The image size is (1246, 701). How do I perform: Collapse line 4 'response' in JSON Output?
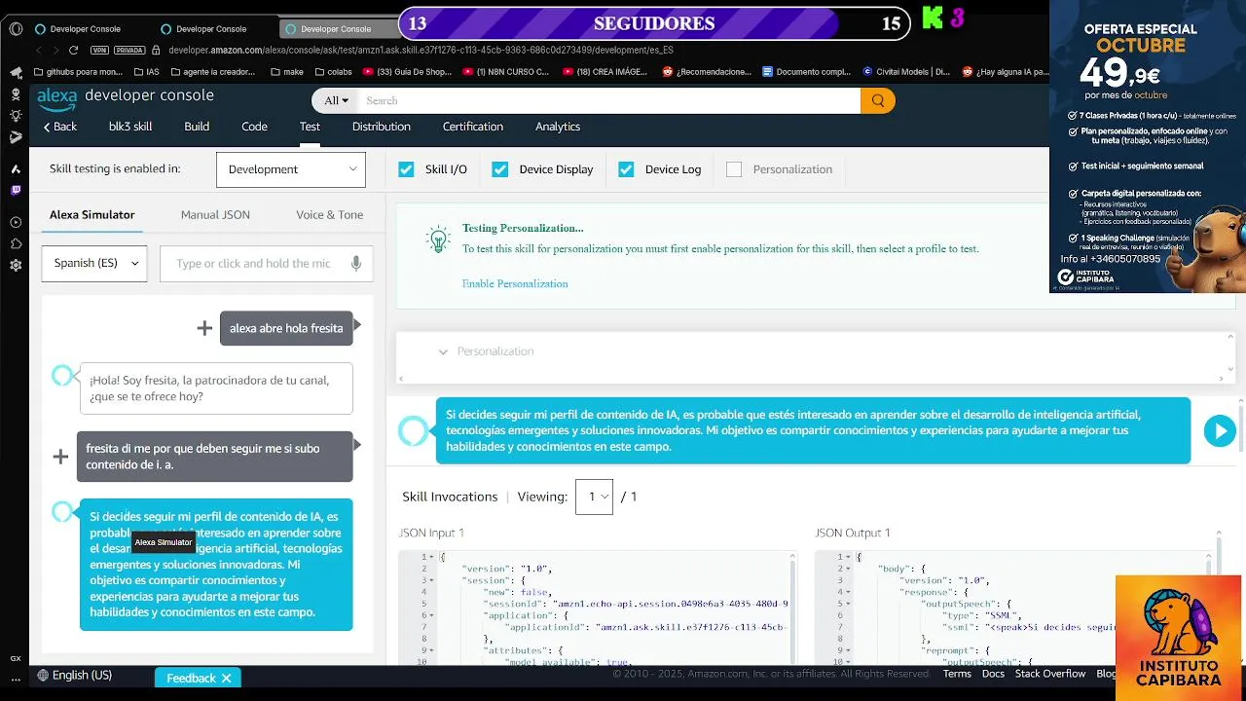(x=848, y=592)
